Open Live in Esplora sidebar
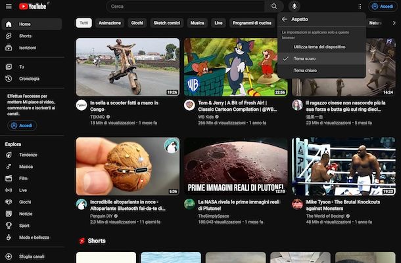Screen dimensions: 401x263 pyautogui.click(x=32, y=190)
